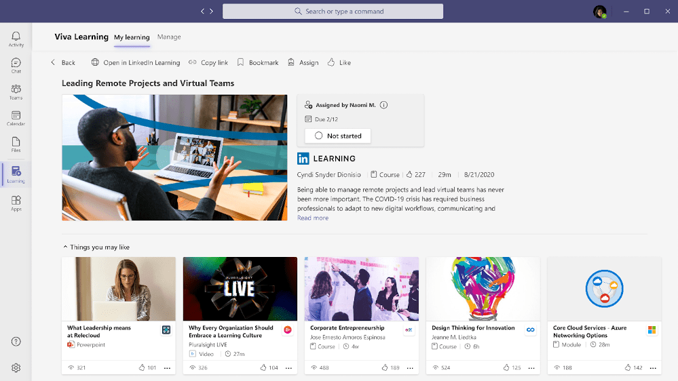
Task: Open Activity in the left sidebar
Action: coord(16,39)
